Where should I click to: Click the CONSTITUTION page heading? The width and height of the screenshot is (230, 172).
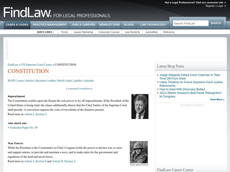(x=28, y=71)
